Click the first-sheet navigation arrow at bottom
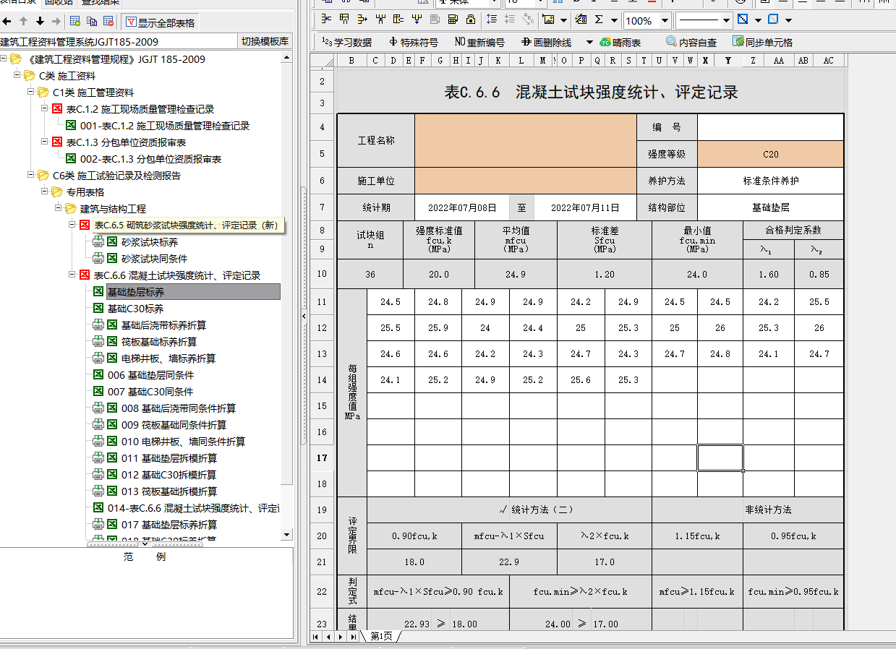The height and width of the screenshot is (649, 896). pyautogui.click(x=316, y=637)
